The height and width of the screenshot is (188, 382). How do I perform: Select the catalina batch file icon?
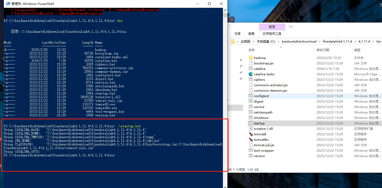coord(251,69)
